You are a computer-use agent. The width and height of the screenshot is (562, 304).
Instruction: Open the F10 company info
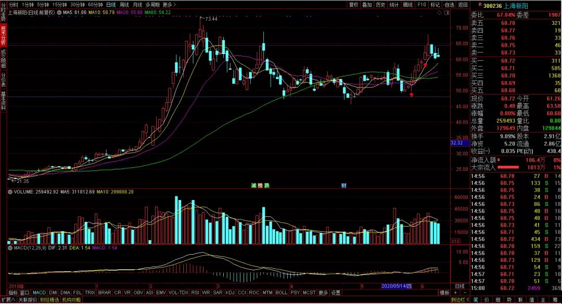pyautogui.click(x=422, y=5)
